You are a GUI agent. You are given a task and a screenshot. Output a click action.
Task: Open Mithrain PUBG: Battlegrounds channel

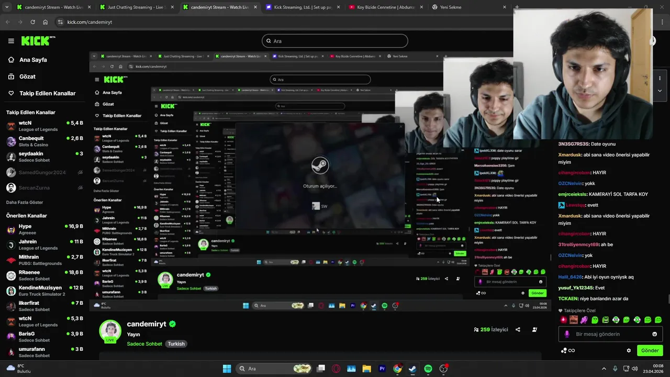tap(44, 260)
